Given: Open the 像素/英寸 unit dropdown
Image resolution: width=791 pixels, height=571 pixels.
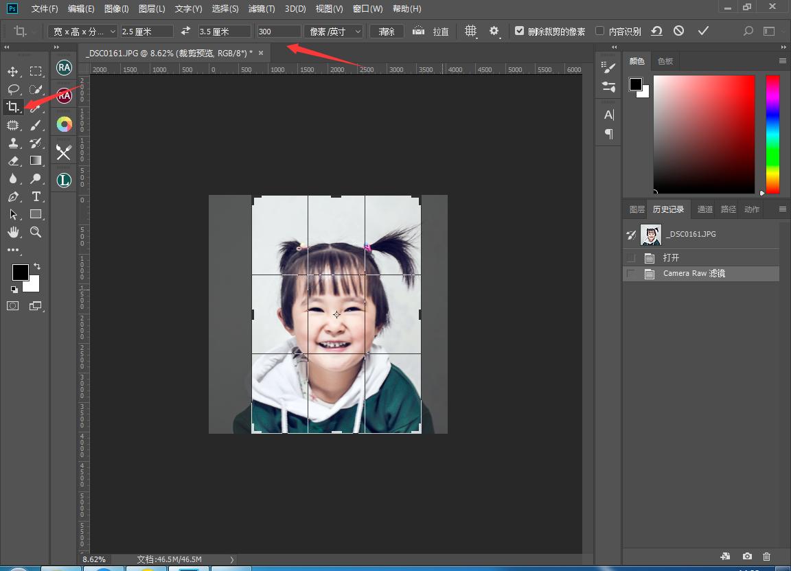Looking at the screenshot, I should coord(333,32).
